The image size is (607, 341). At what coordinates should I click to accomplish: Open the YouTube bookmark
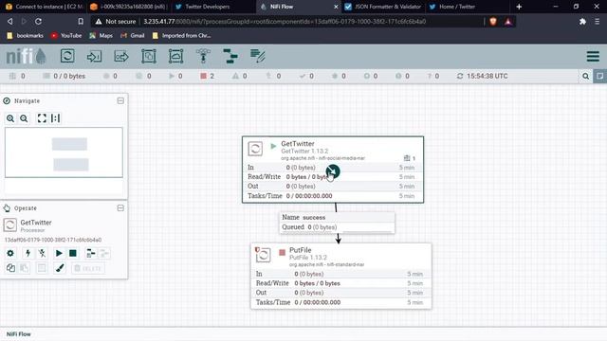[66, 36]
